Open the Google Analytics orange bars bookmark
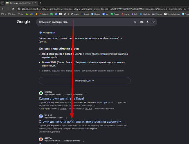The image size is (189, 144). (x=36, y=14)
